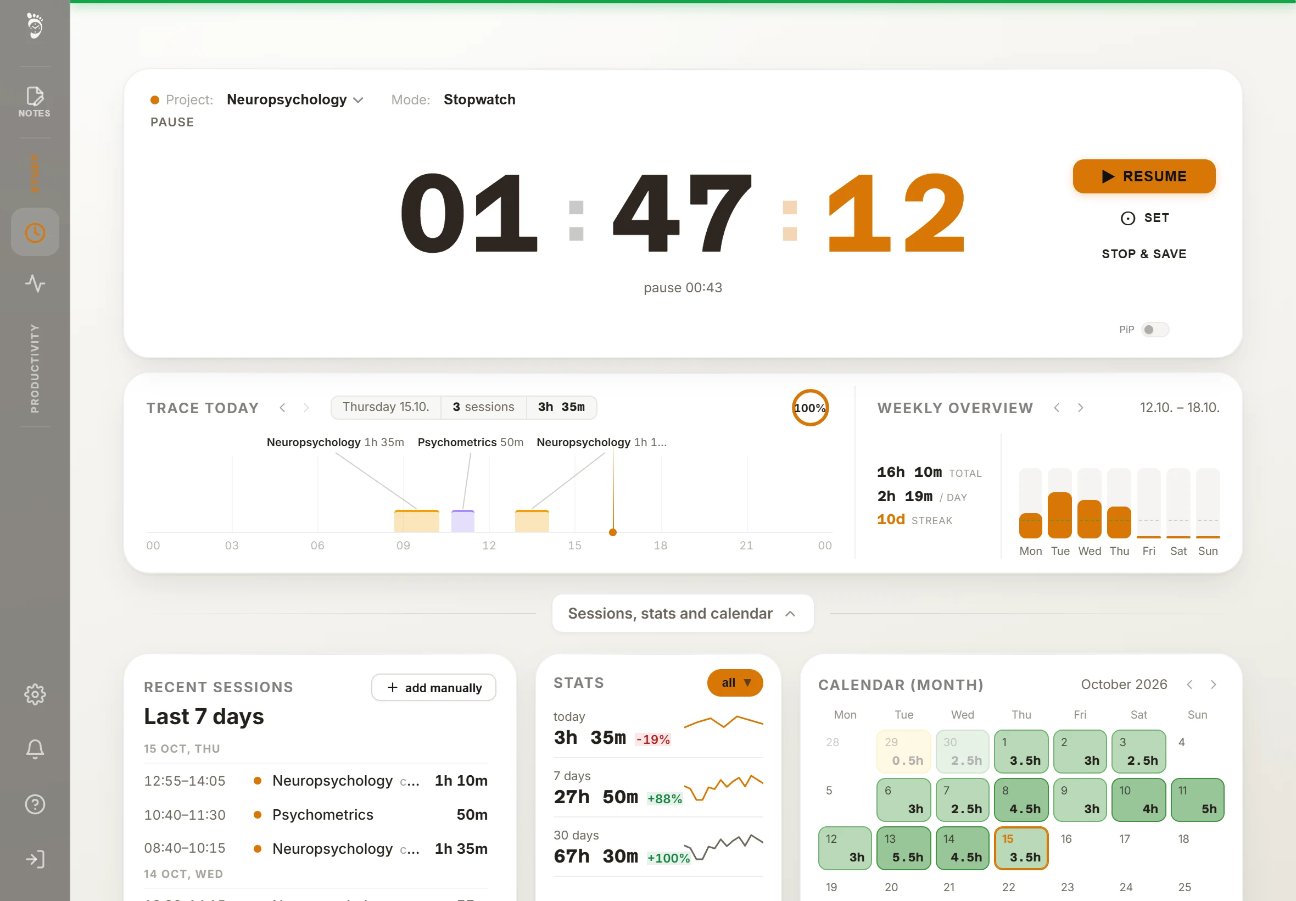Image resolution: width=1296 pixels, height=901 pixels.
Task: Click the Tue bar in weekly chart
Action: coord(1060,515)
